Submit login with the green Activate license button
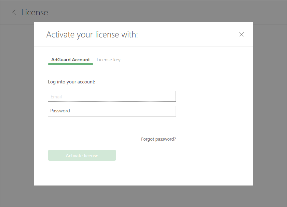Screen dimensions: 287x207 point(82,156)
